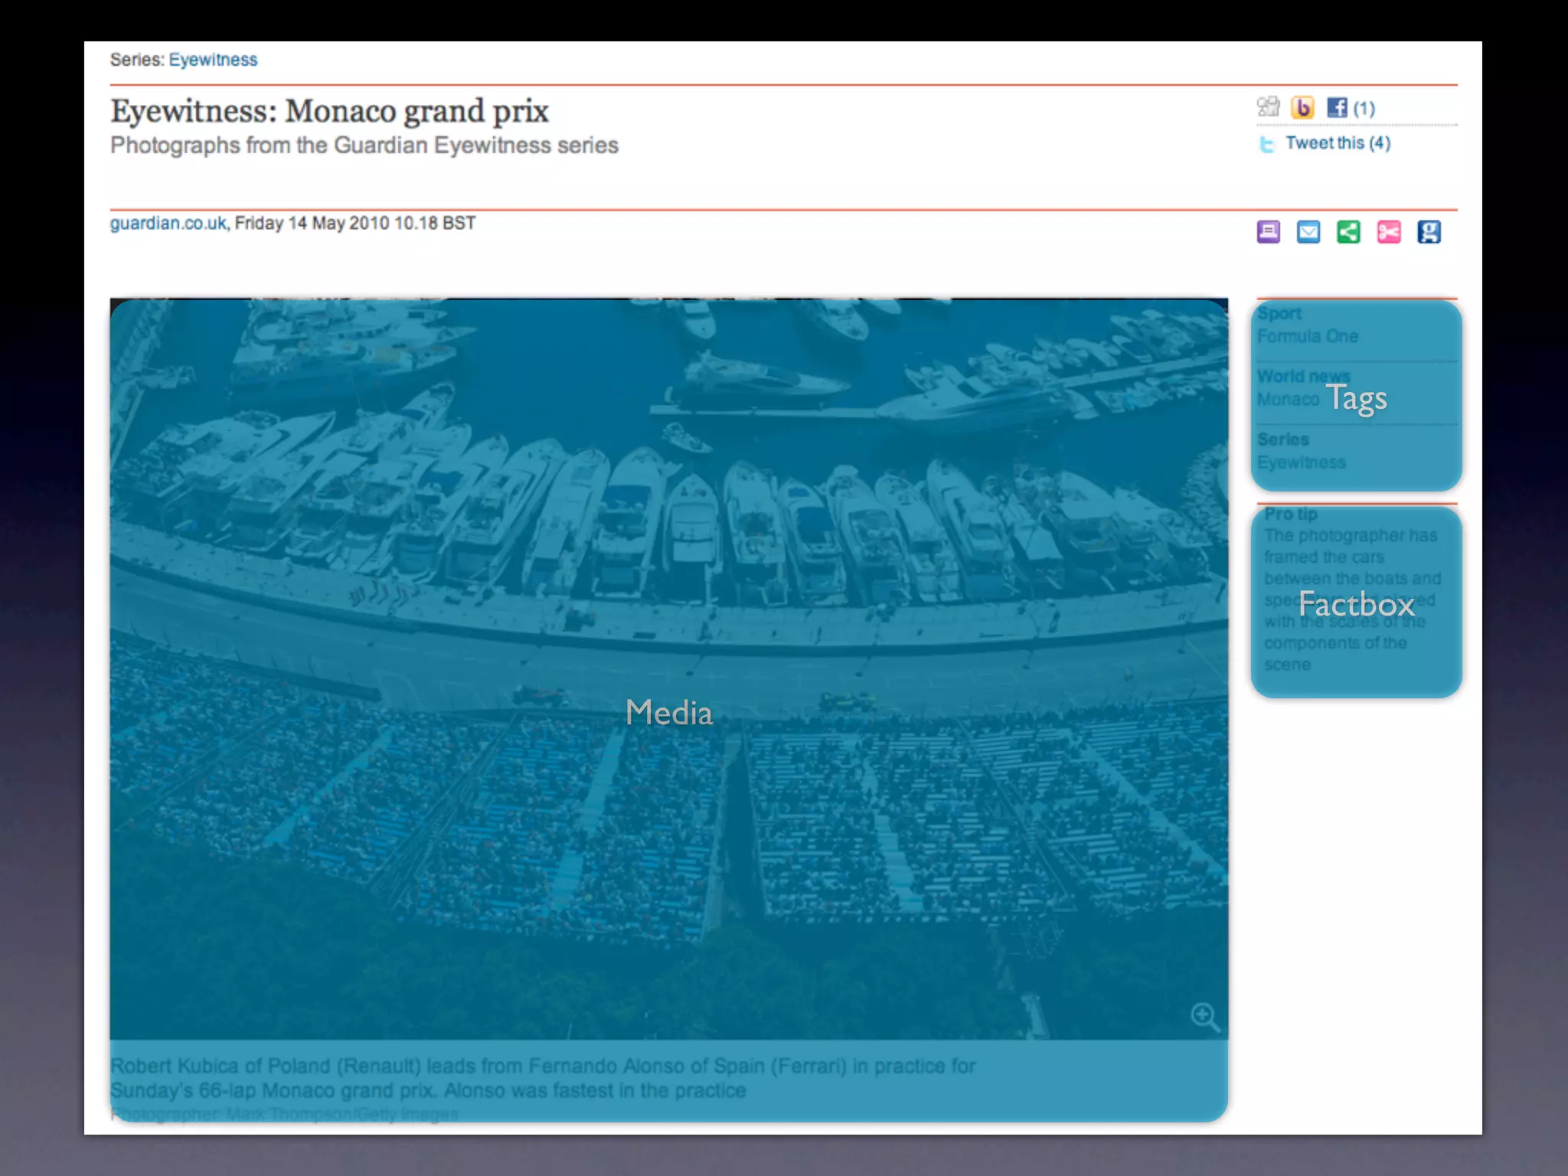Click the Facebook share count (1)
The image size is (1568, 1176).
1364,109
